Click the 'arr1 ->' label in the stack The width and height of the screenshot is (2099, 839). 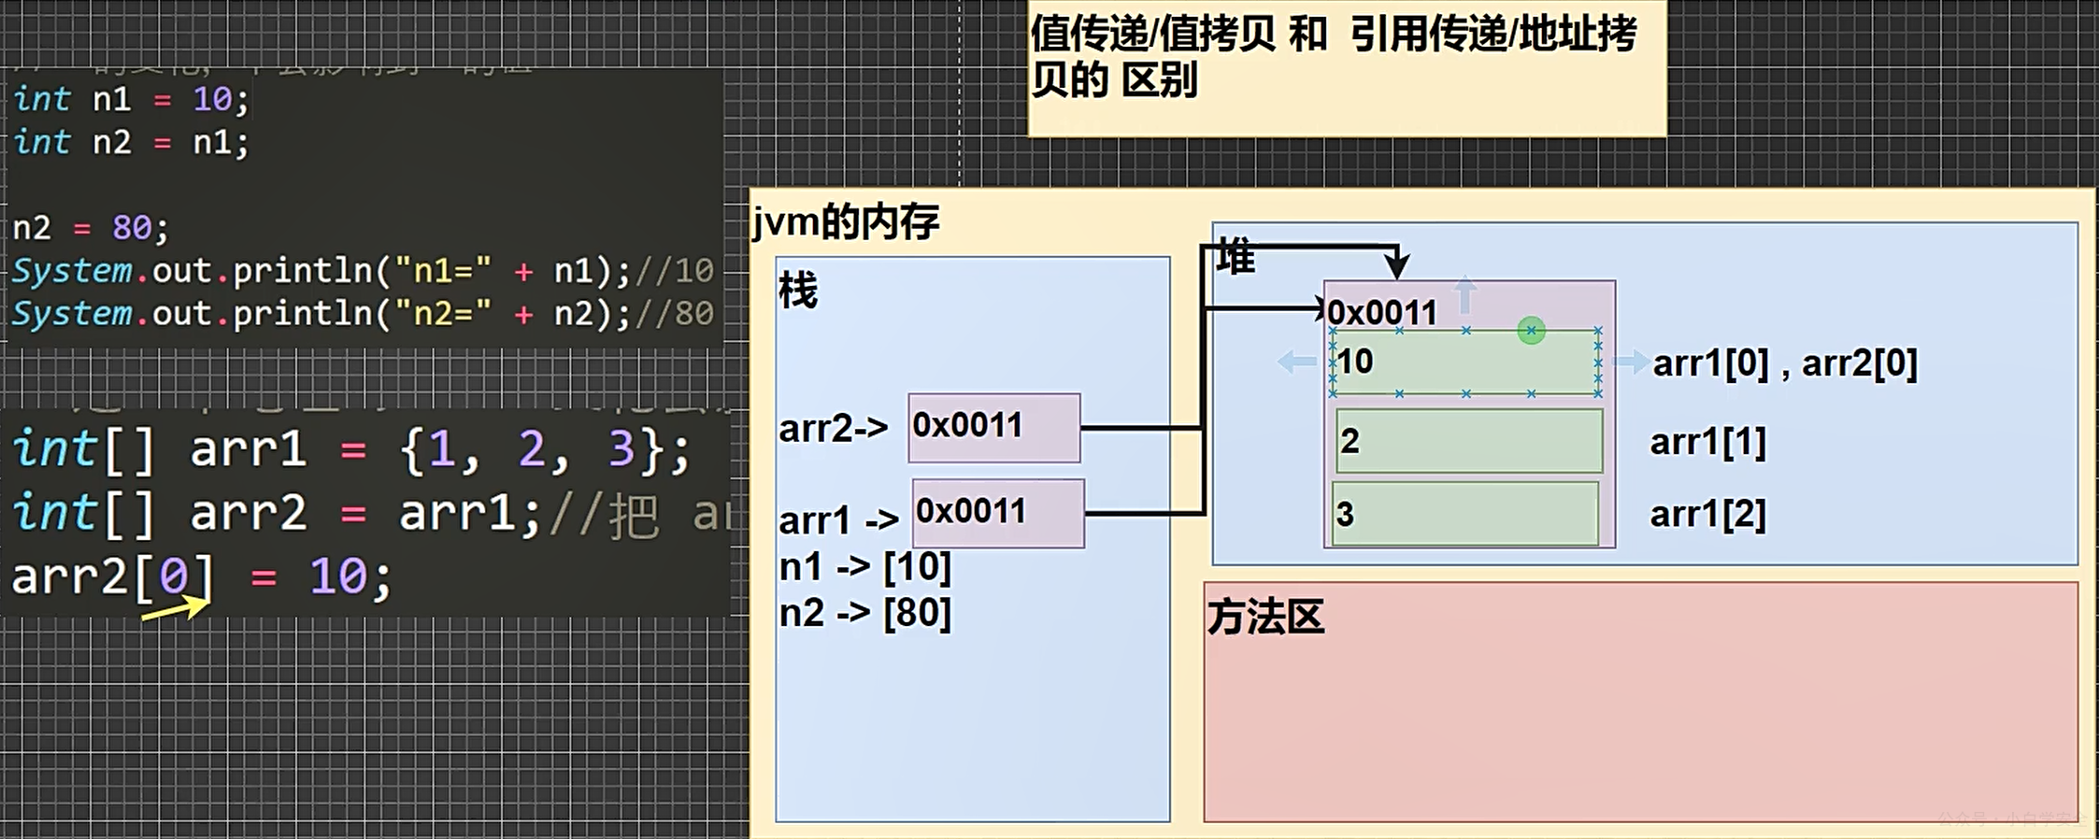tap(838, 520)
